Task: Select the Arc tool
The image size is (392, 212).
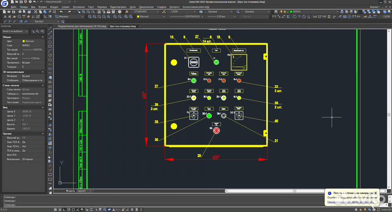Action: click(50, 51)
